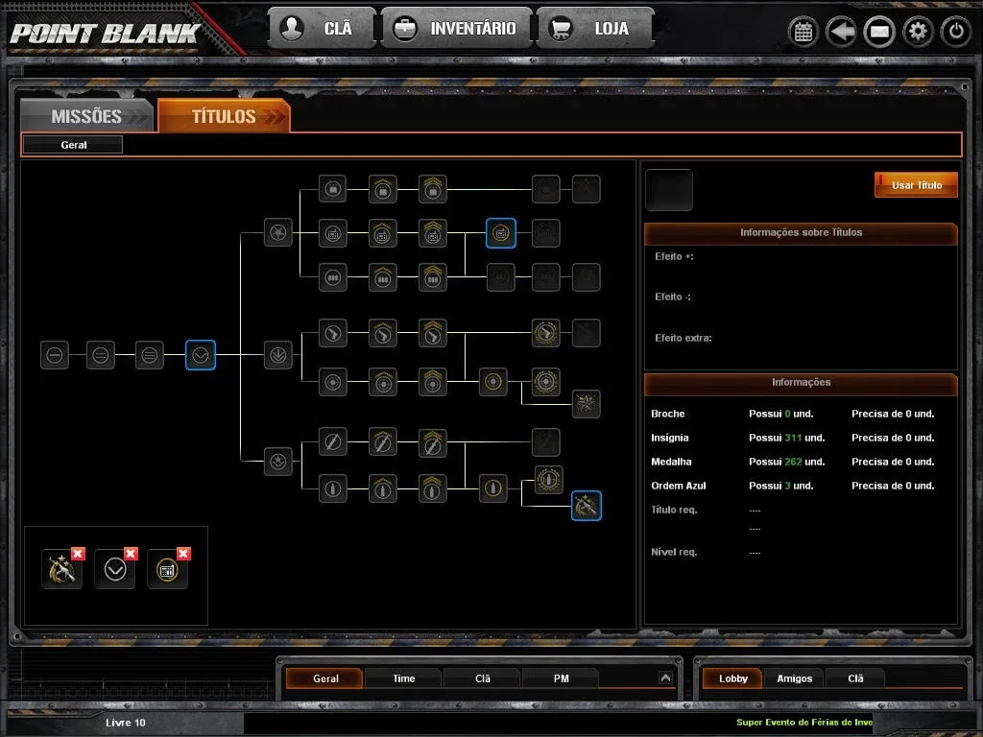Open the LOJA shop button
The width and height of the screenshot is (983, 737).
[x=595, y=28]
